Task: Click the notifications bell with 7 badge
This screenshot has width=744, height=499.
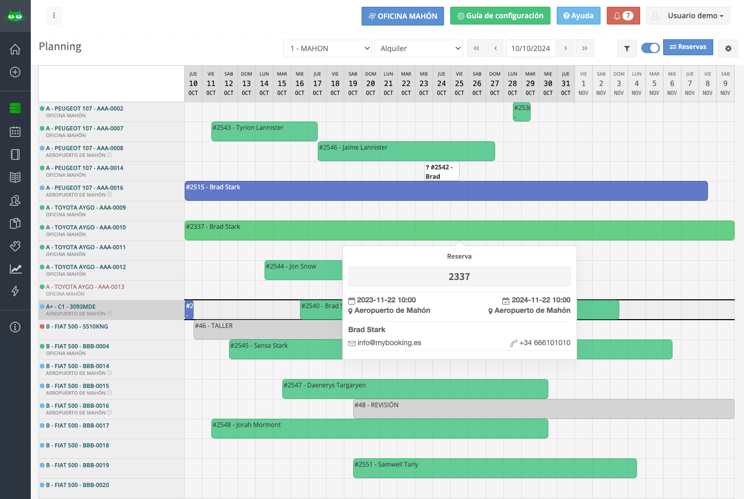Action: pos(623,16)
